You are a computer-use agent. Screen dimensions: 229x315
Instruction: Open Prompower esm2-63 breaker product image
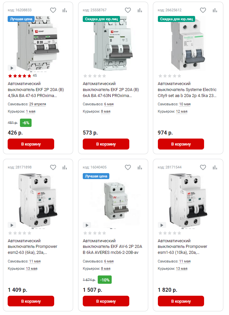[38, 200]
